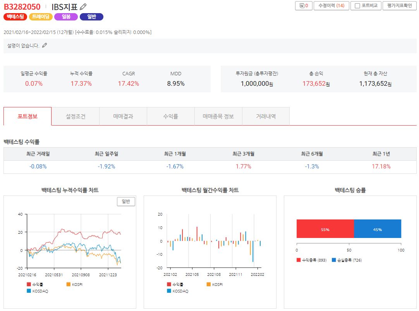Click 백테스팅 월간수익률 차트 title

tap(210, 190)
